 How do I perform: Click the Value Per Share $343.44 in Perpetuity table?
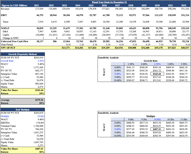[39, 90]
